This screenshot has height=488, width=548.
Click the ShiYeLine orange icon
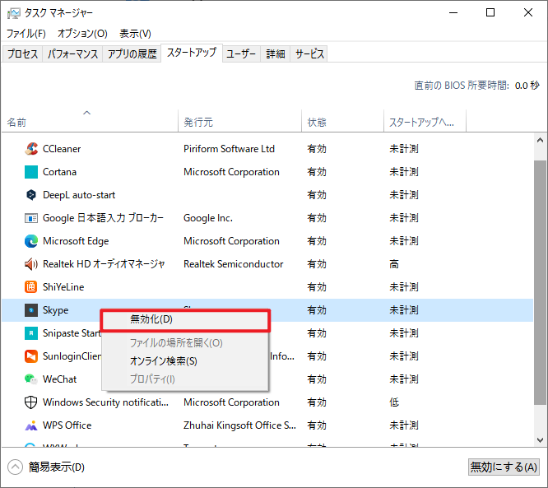click(x=31, y=287)
